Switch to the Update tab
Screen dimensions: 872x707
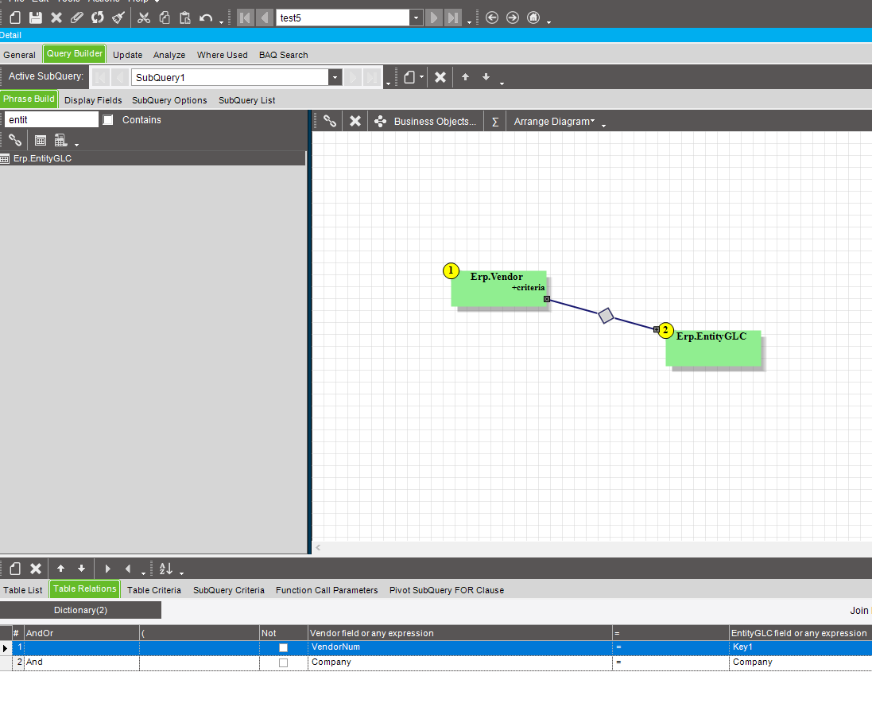tap(127, 55)
